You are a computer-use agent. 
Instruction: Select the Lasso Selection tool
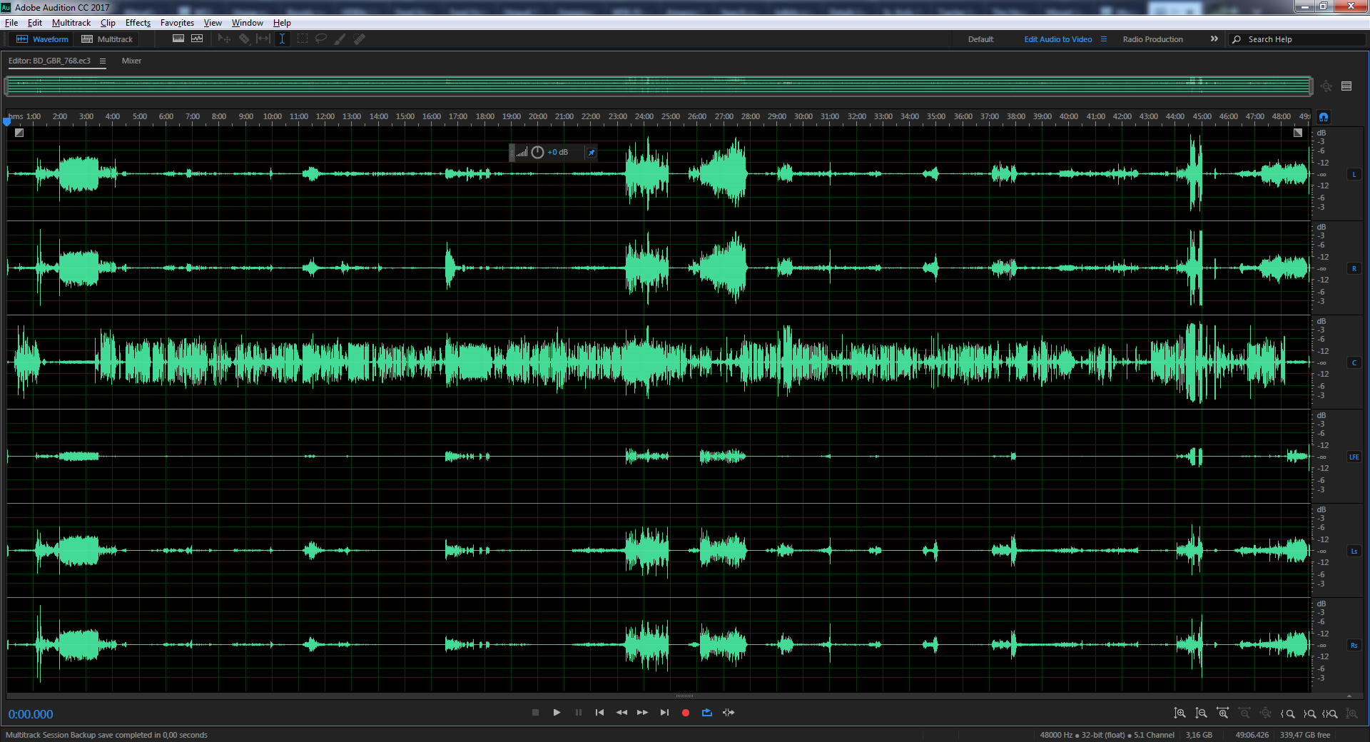tap(321, 39)
